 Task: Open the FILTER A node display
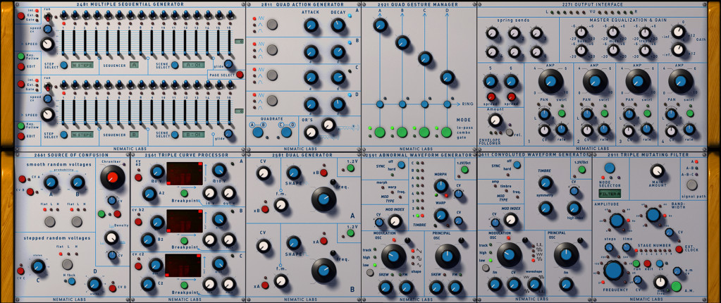click(x=609, y=192)
